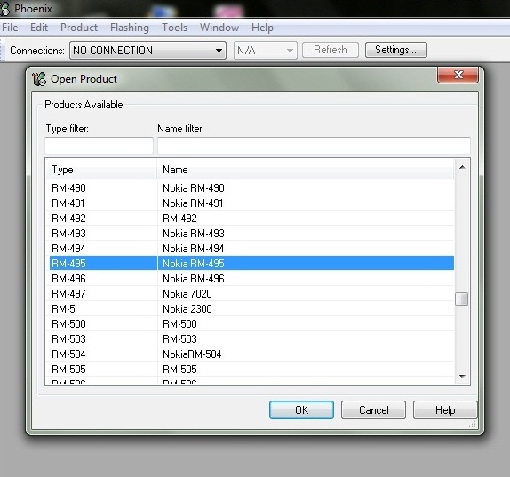Select the RM-490 row
This screenshot has height=477, width=510.
point(250,188)
